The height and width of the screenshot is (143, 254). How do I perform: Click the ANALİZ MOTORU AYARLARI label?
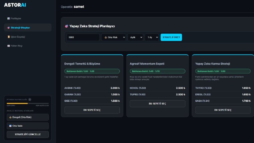click(20, 111)
